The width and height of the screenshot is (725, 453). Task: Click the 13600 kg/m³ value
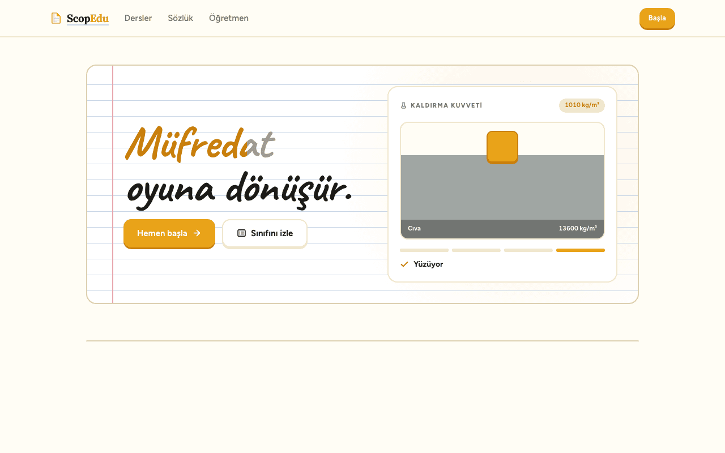pyautogui.click(x=578, y=228)
